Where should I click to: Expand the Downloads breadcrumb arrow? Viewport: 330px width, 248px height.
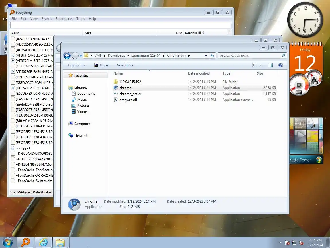point(128,55)
